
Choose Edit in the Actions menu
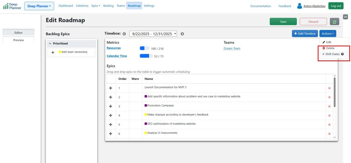point(327,42)
